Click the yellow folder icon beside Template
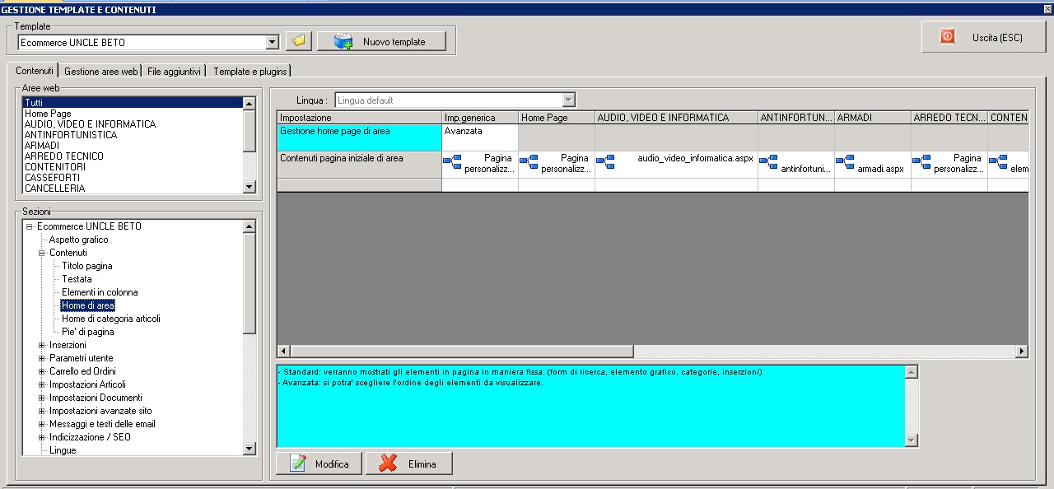The height and width of the screenshot is (489, 1054). (297, 41)
